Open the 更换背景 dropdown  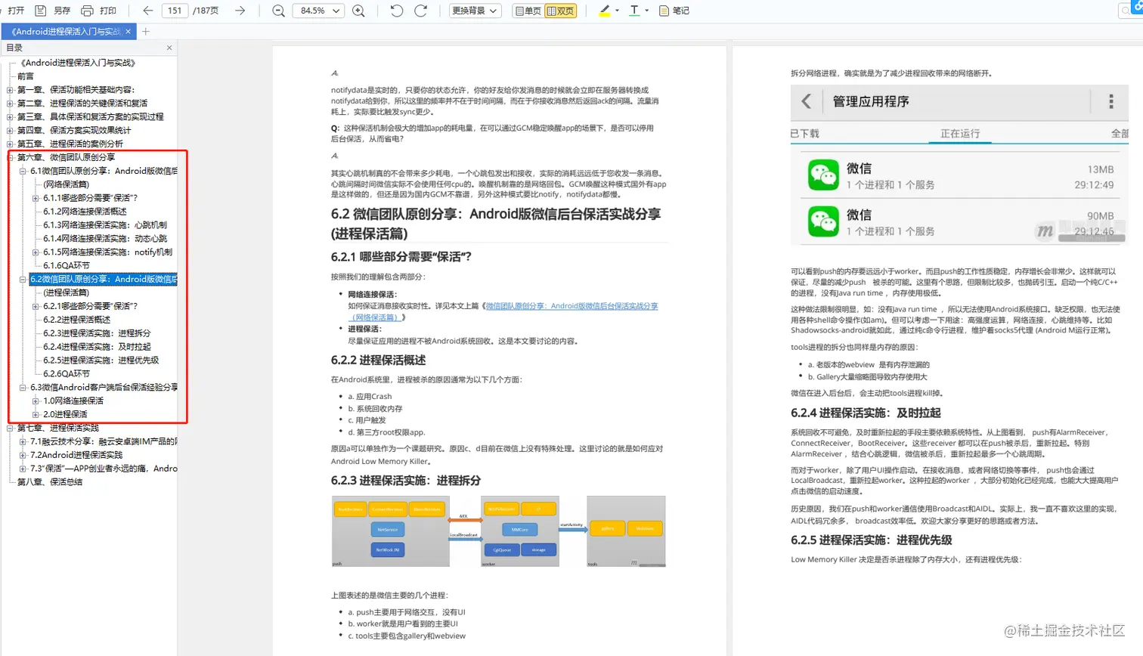coord(475,11)
